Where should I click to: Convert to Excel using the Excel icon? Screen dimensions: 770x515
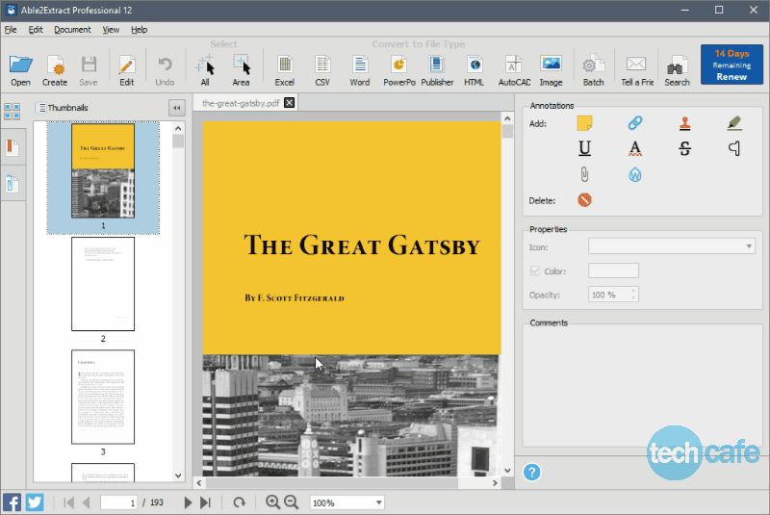coord(284,70)
